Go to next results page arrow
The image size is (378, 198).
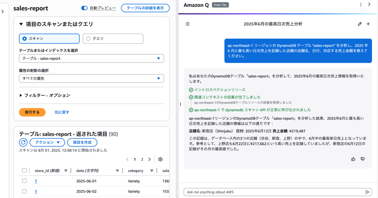click(x=149, y=159)
